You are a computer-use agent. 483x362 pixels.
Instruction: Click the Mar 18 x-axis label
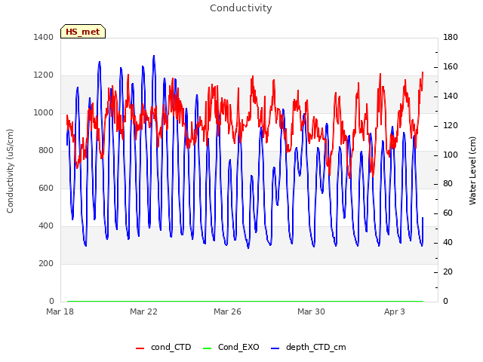(x=60, y=311)
